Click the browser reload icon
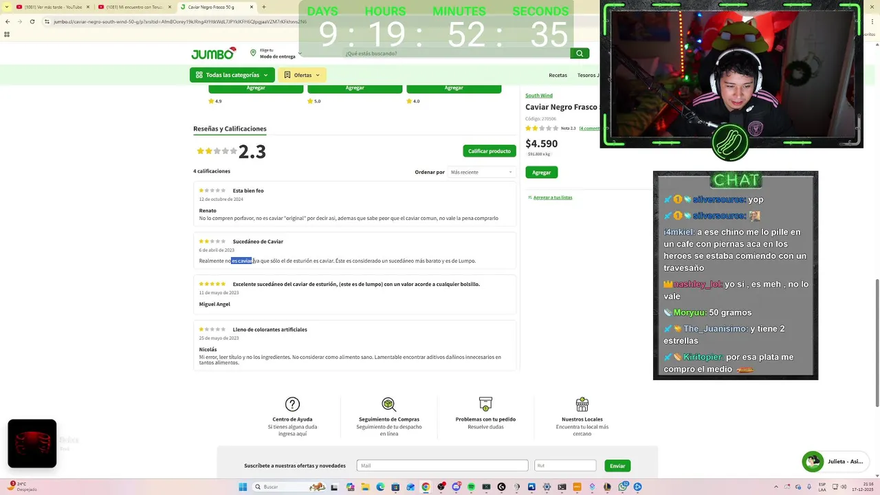Image resolution: width=880 pixels, height=495 pixels. coord(32,21)
